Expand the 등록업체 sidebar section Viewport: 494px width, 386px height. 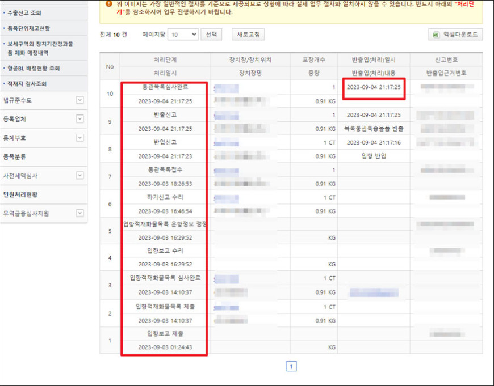(x=80, y=119)
